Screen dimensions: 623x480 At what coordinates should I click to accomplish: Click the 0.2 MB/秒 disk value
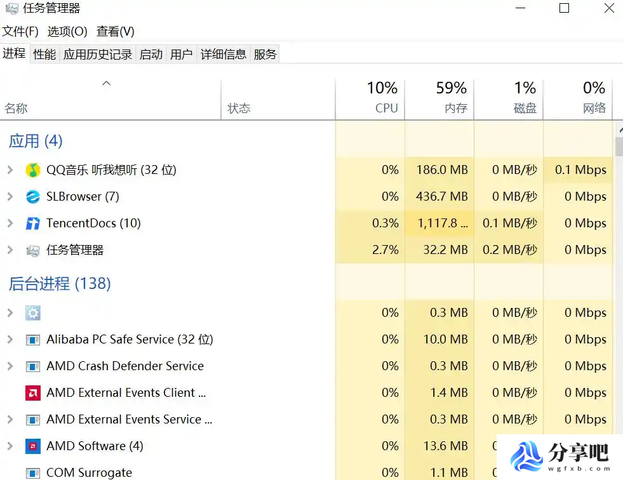pyautogui.click(x=510, y=250)
